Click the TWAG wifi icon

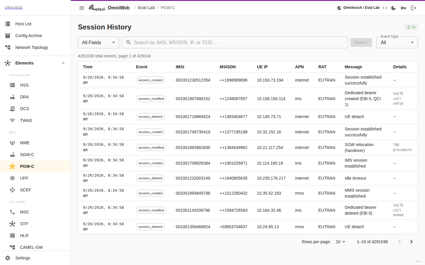pos(12,120)
